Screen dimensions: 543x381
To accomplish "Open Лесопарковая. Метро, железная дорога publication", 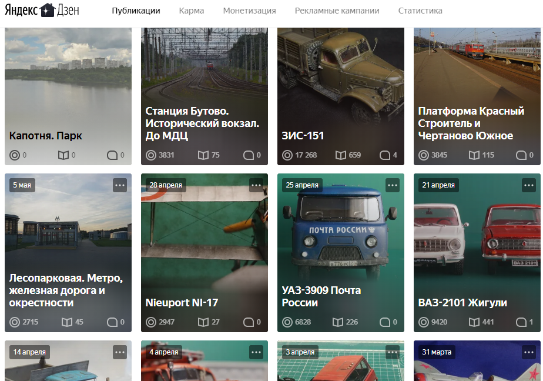I will click(x=66, y=290).
